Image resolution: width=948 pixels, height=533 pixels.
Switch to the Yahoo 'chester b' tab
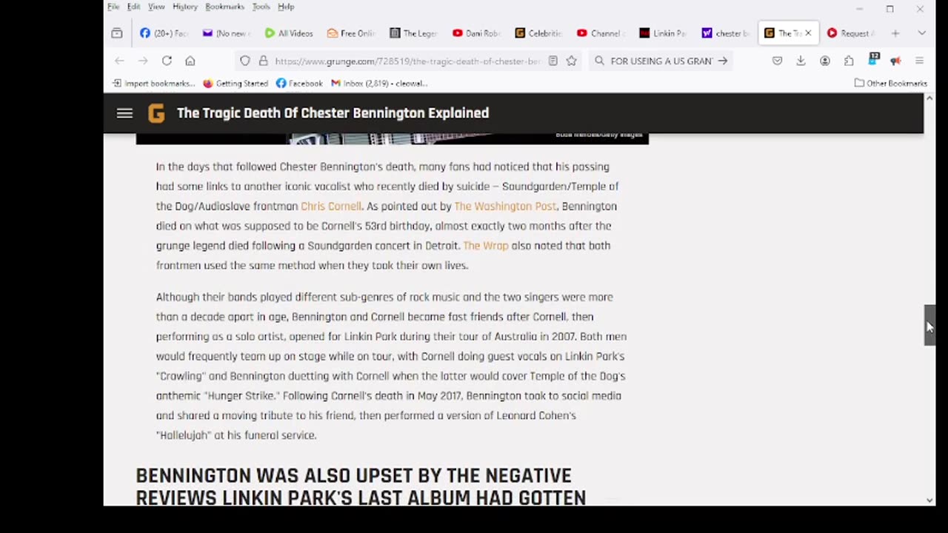click(x=725, y=33)
